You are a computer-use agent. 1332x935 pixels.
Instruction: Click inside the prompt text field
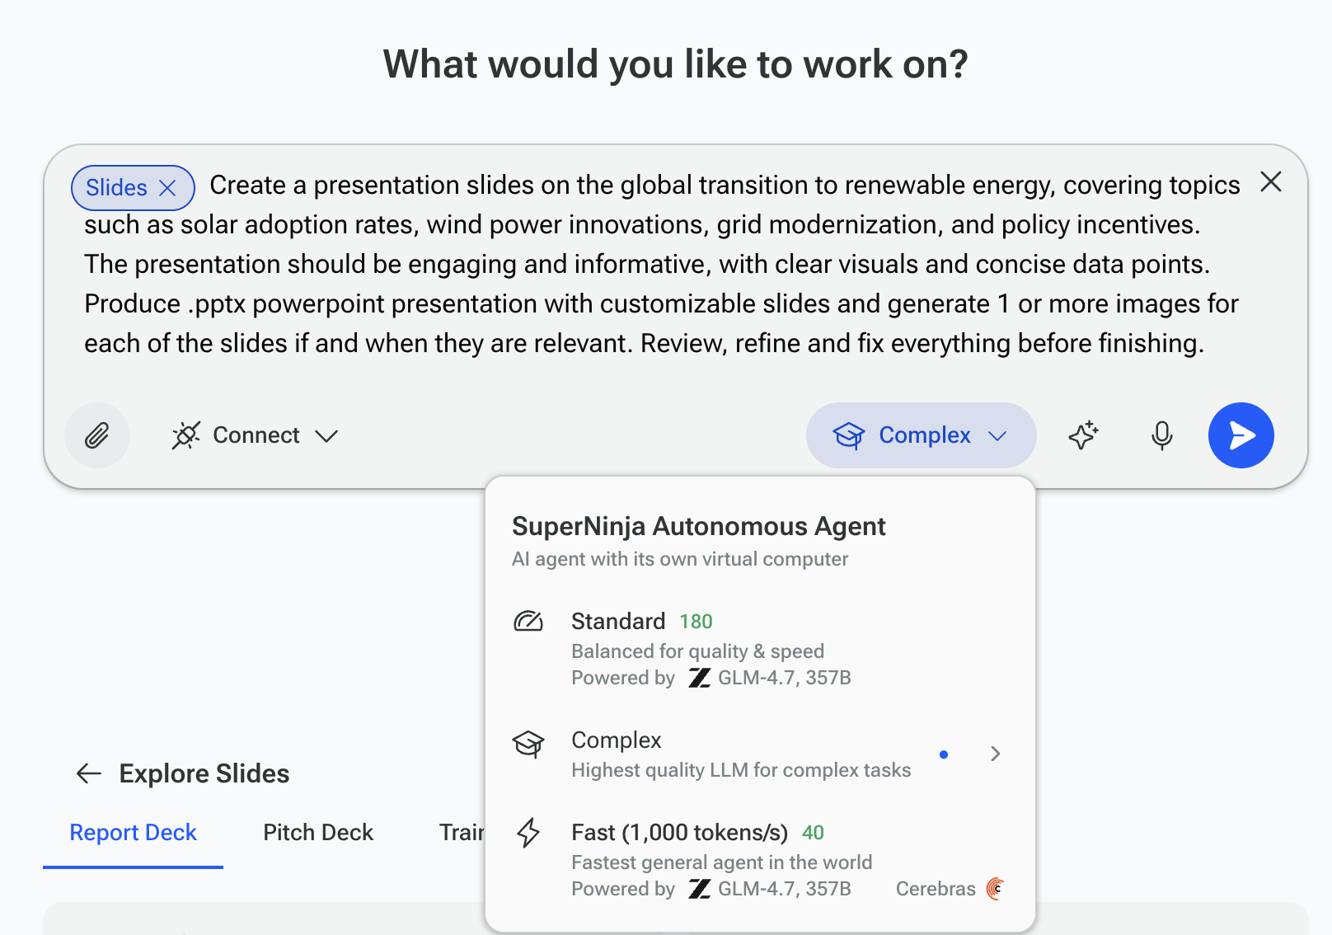pyautogui.click(x=659, y=264)
